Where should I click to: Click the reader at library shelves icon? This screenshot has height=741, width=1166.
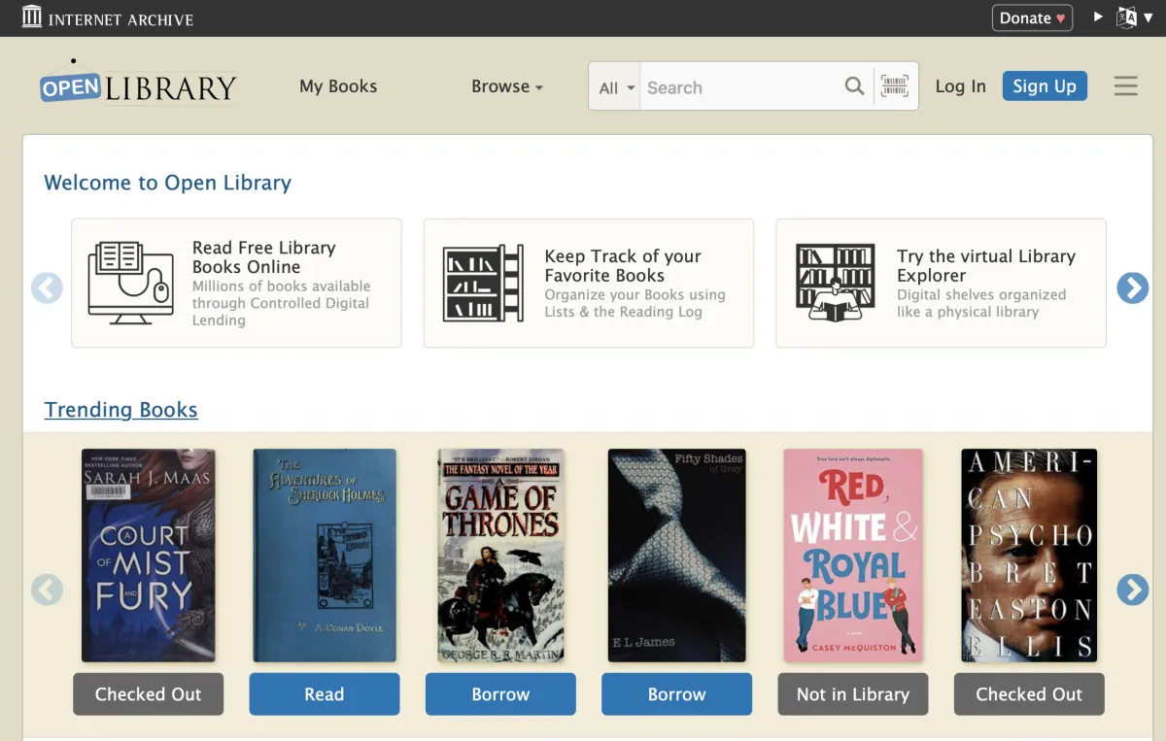tap(836, 284)
